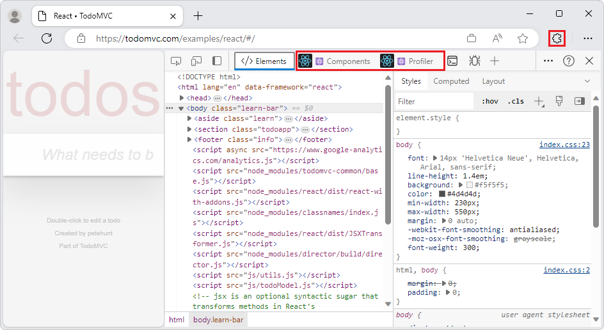
Task: Switch to the Computed tab
Action: (x=451, y=81)
